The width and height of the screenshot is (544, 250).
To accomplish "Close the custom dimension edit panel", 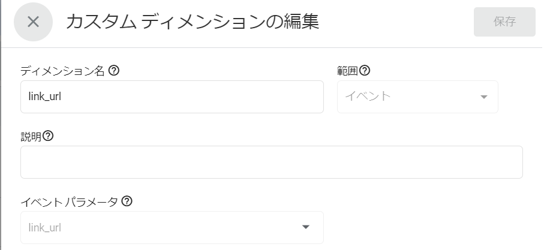I will 33,22.
